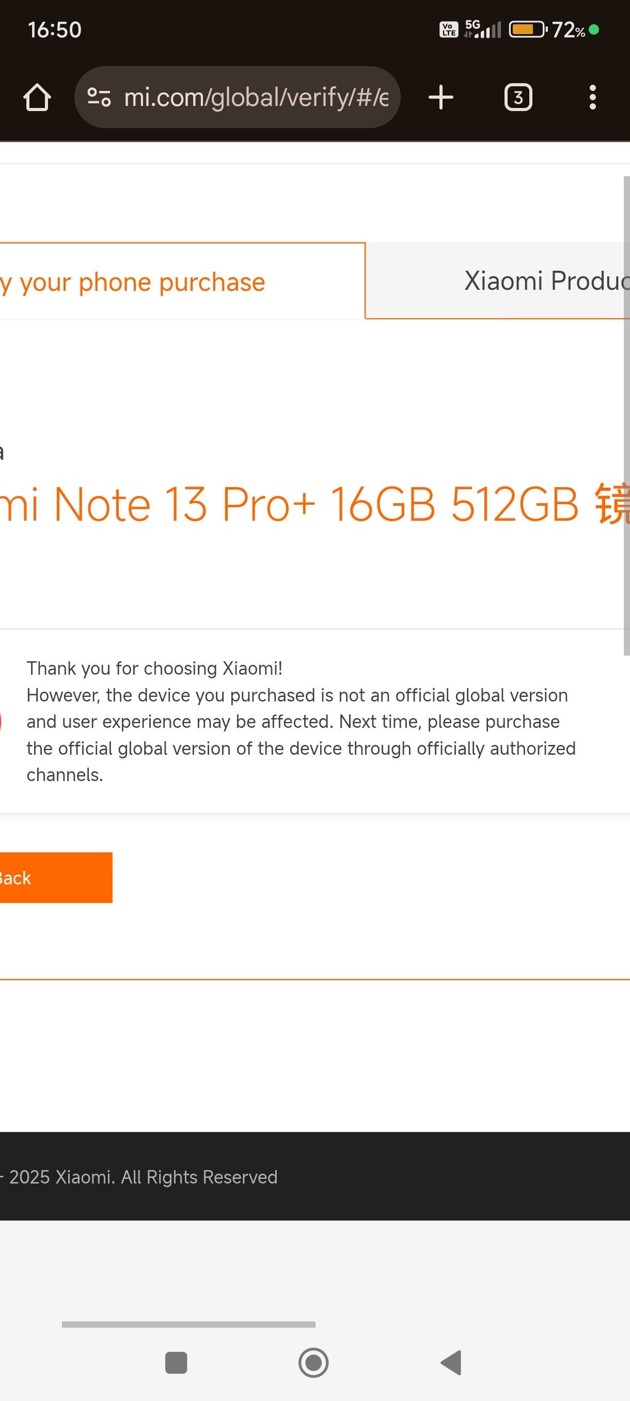Tap the VoLTE status icon
630x1401 pixels.
[x=448, y=29]
